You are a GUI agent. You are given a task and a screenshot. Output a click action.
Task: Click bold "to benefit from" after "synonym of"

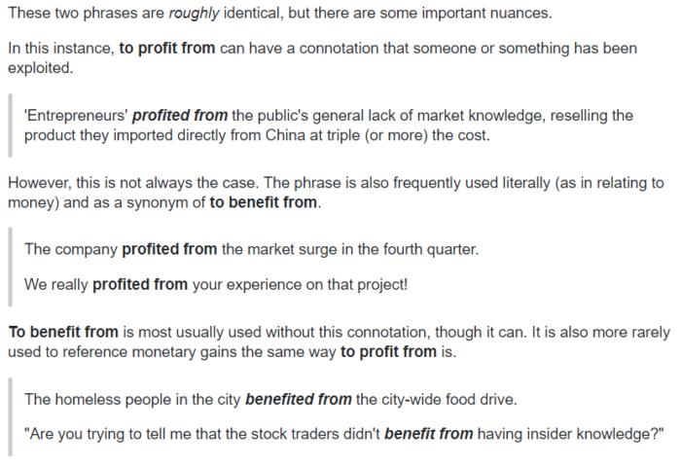tap(264, 202)
